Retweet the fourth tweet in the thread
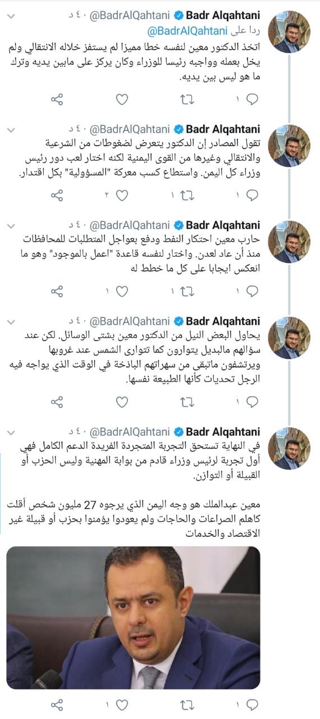320x719 pixels. pos(186,387)
